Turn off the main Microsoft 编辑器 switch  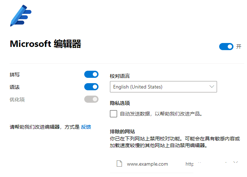click(226, 47)
